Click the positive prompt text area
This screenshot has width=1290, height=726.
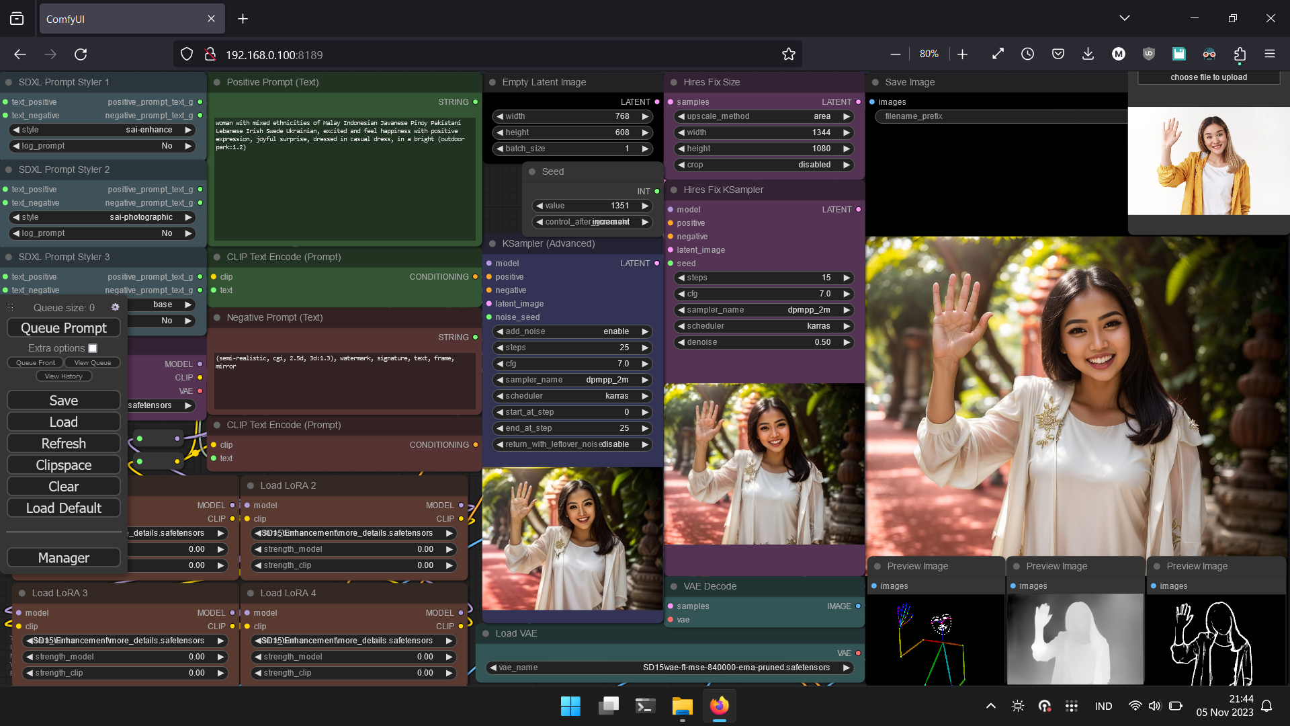click(x=345, y=177)
